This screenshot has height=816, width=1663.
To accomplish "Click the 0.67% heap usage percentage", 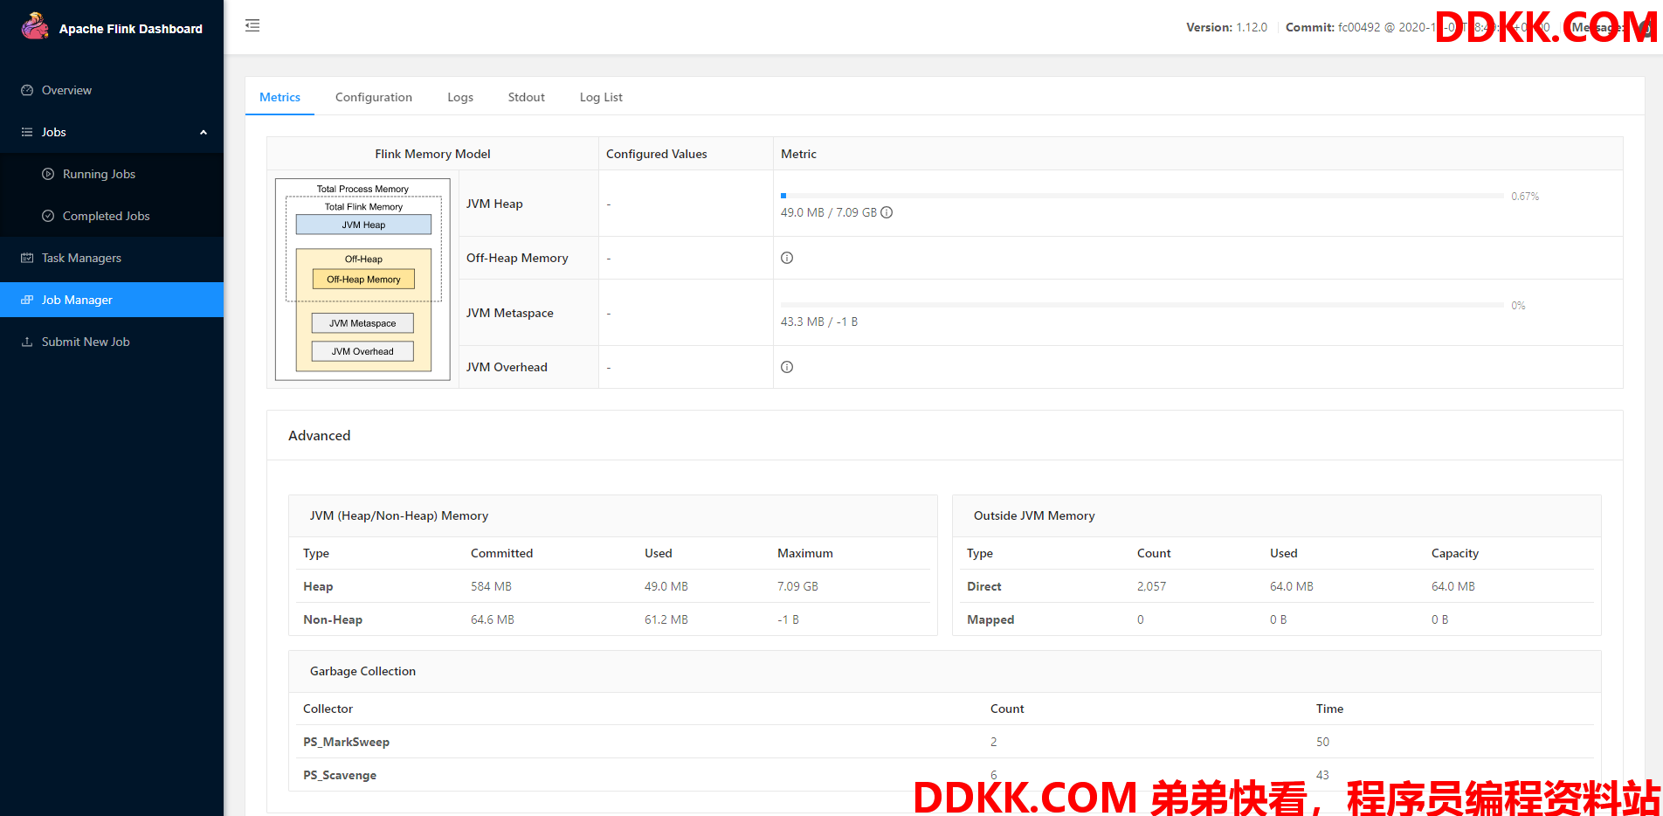I will [x=1525, y=197].
